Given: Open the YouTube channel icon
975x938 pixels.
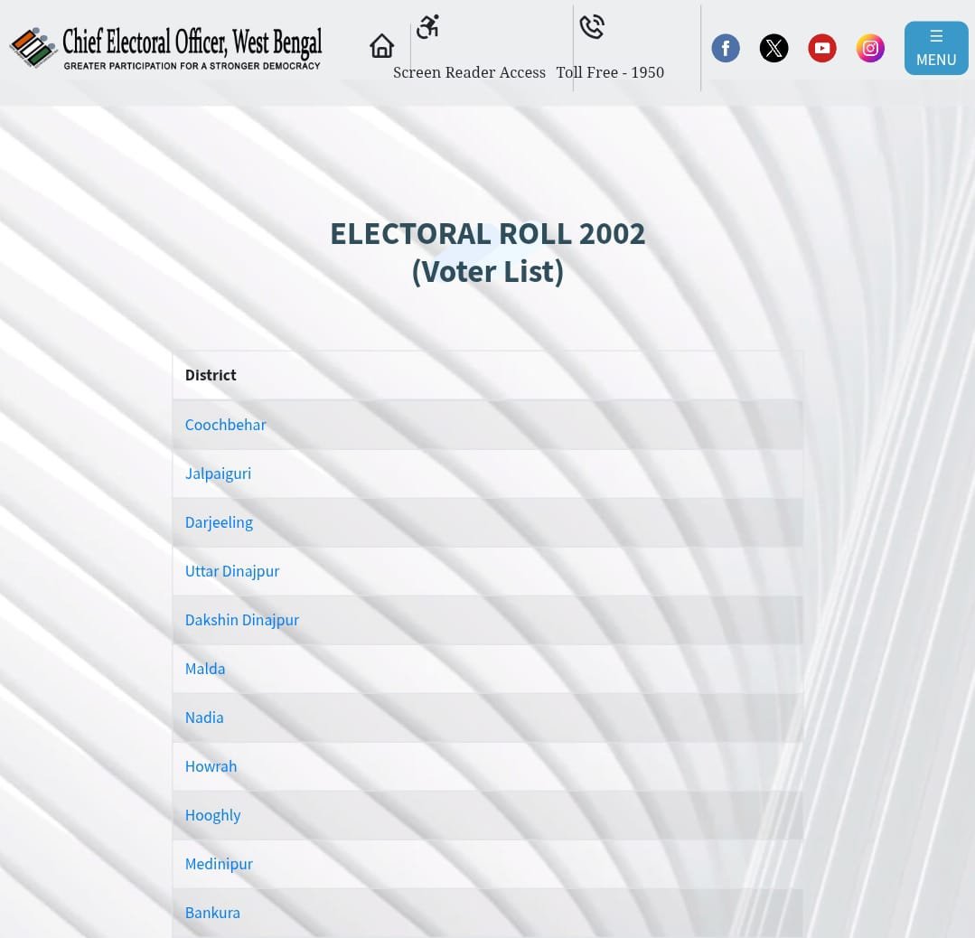Looking at the screenshot, I should point(821,48).
